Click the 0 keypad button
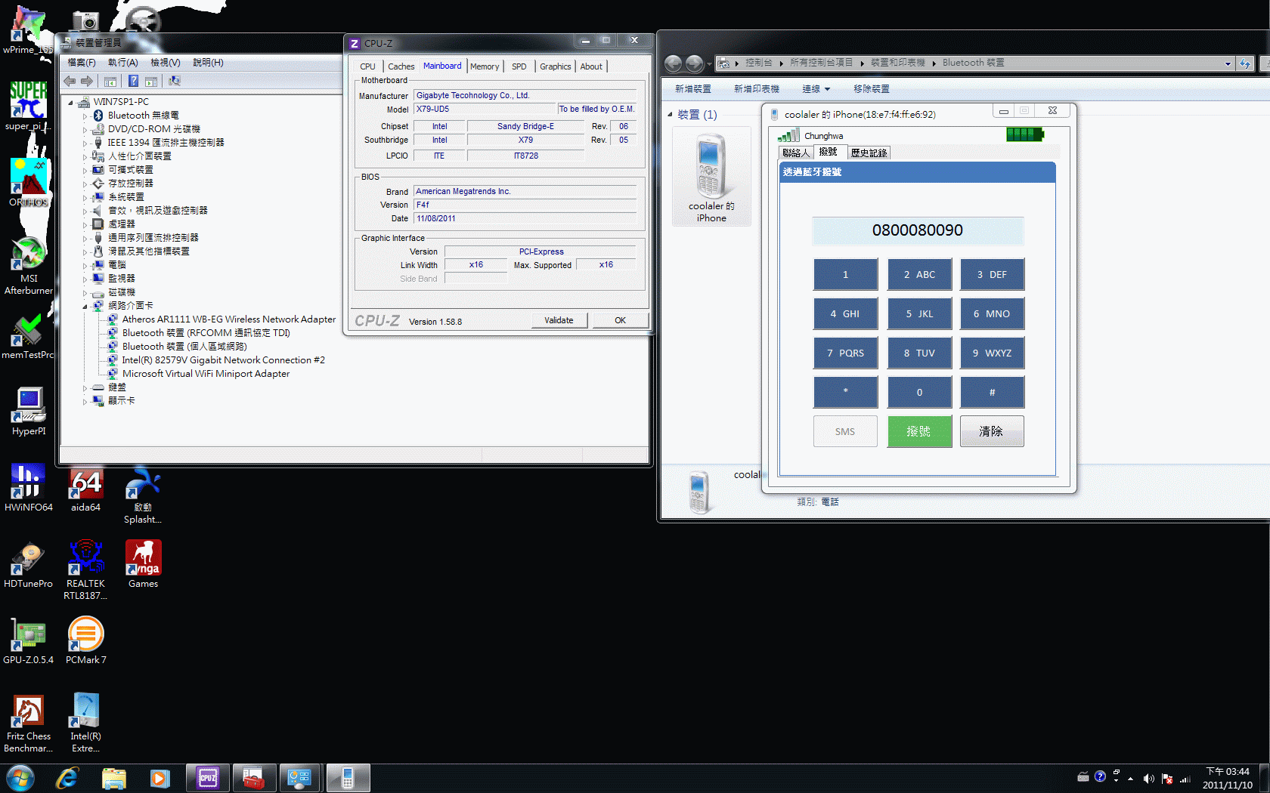1270x793 pixels. click(919, 392)
